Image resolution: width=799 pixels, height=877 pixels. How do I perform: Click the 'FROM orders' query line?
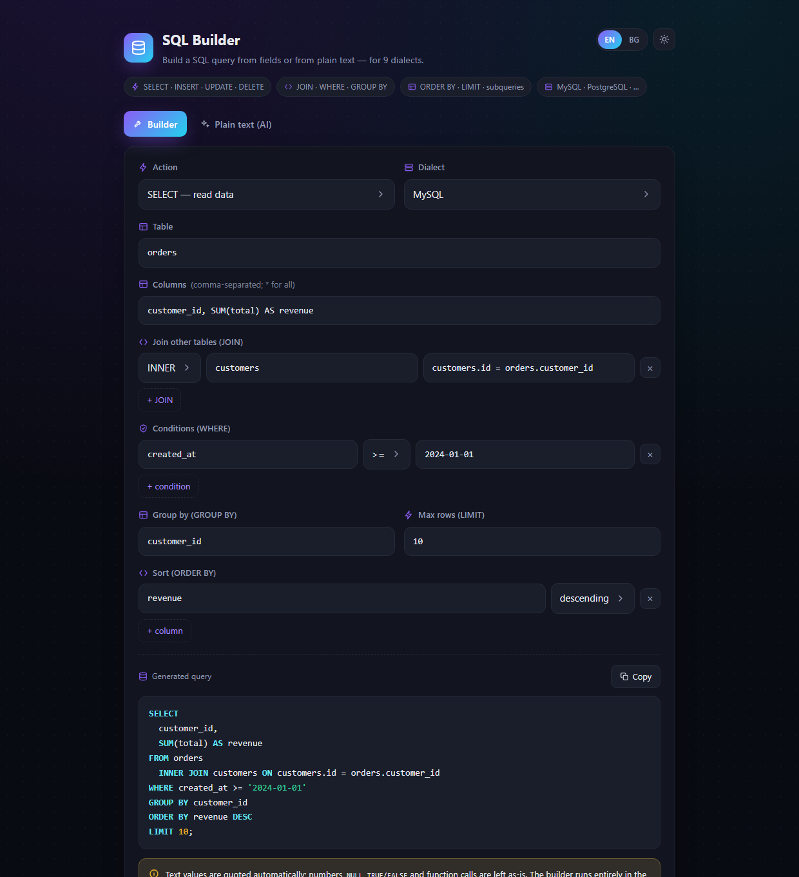click(176, 758)
